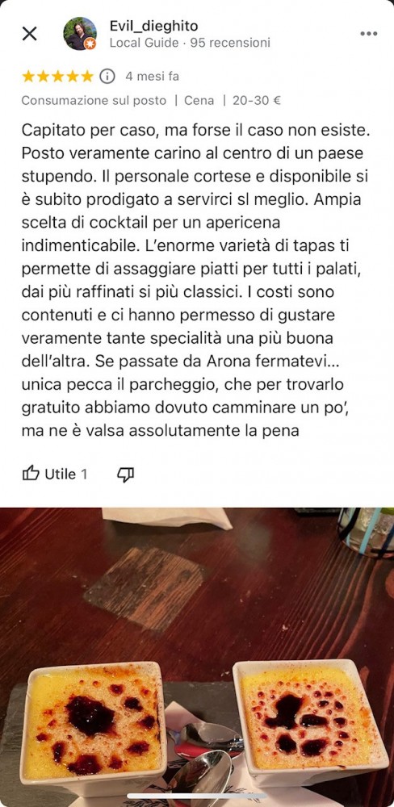Tap the home indicator bar at screen bottom
The height and width of the screenshot is (807, 394).
tap(197, 796)
